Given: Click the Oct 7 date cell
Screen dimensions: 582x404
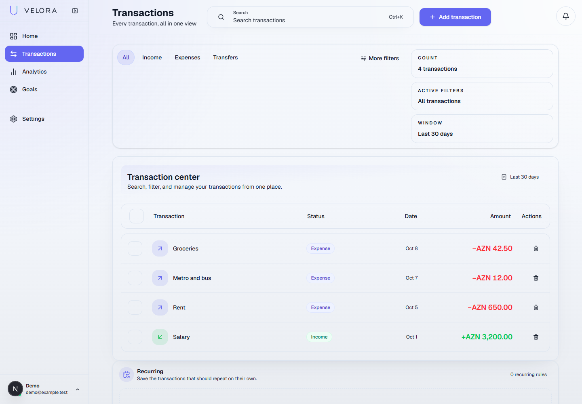Looking at the screenshot, I should pos(411,278).
